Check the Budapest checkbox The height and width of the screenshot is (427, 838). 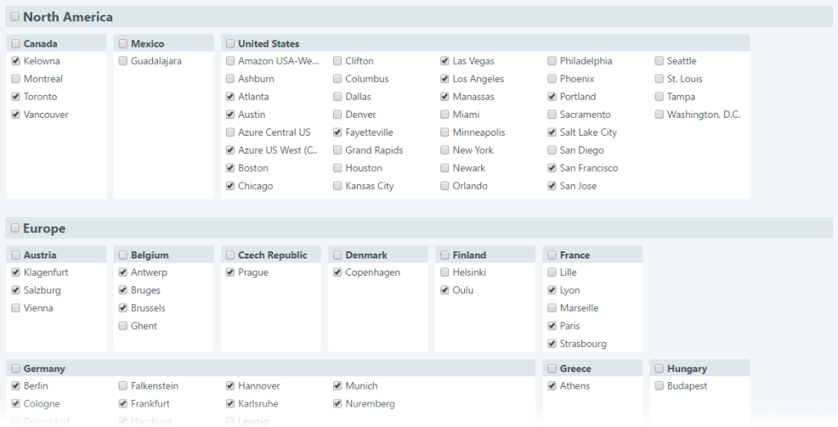pos(660,386)
